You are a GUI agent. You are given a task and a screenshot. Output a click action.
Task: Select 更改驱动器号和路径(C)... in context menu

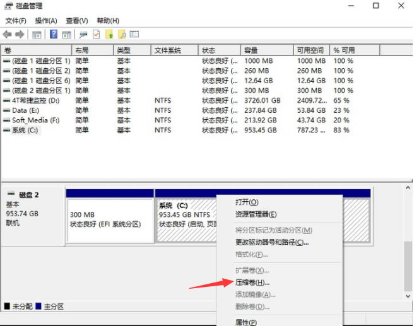pos(272,242)
